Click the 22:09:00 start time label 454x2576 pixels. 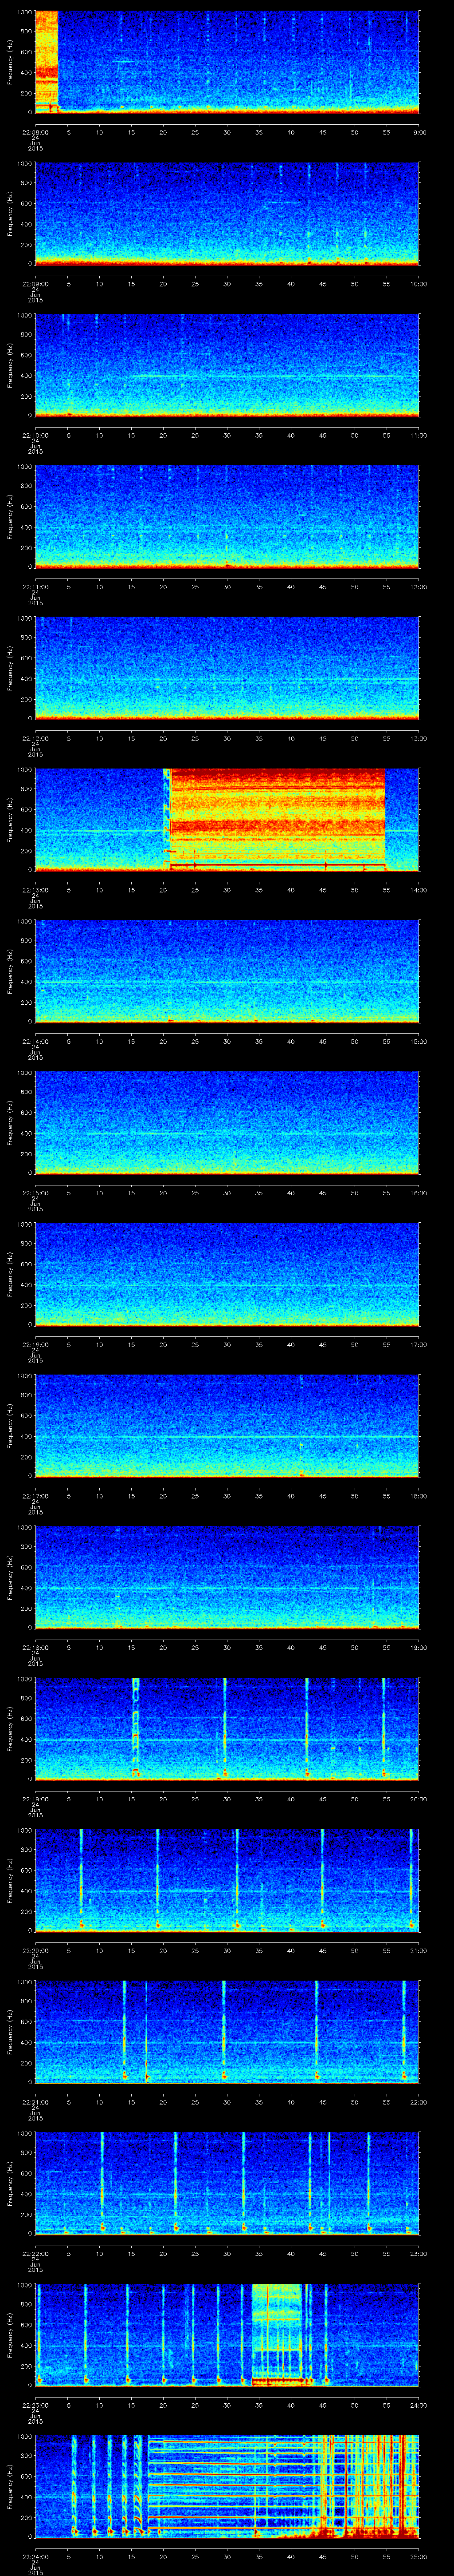(x=35, y=284)
